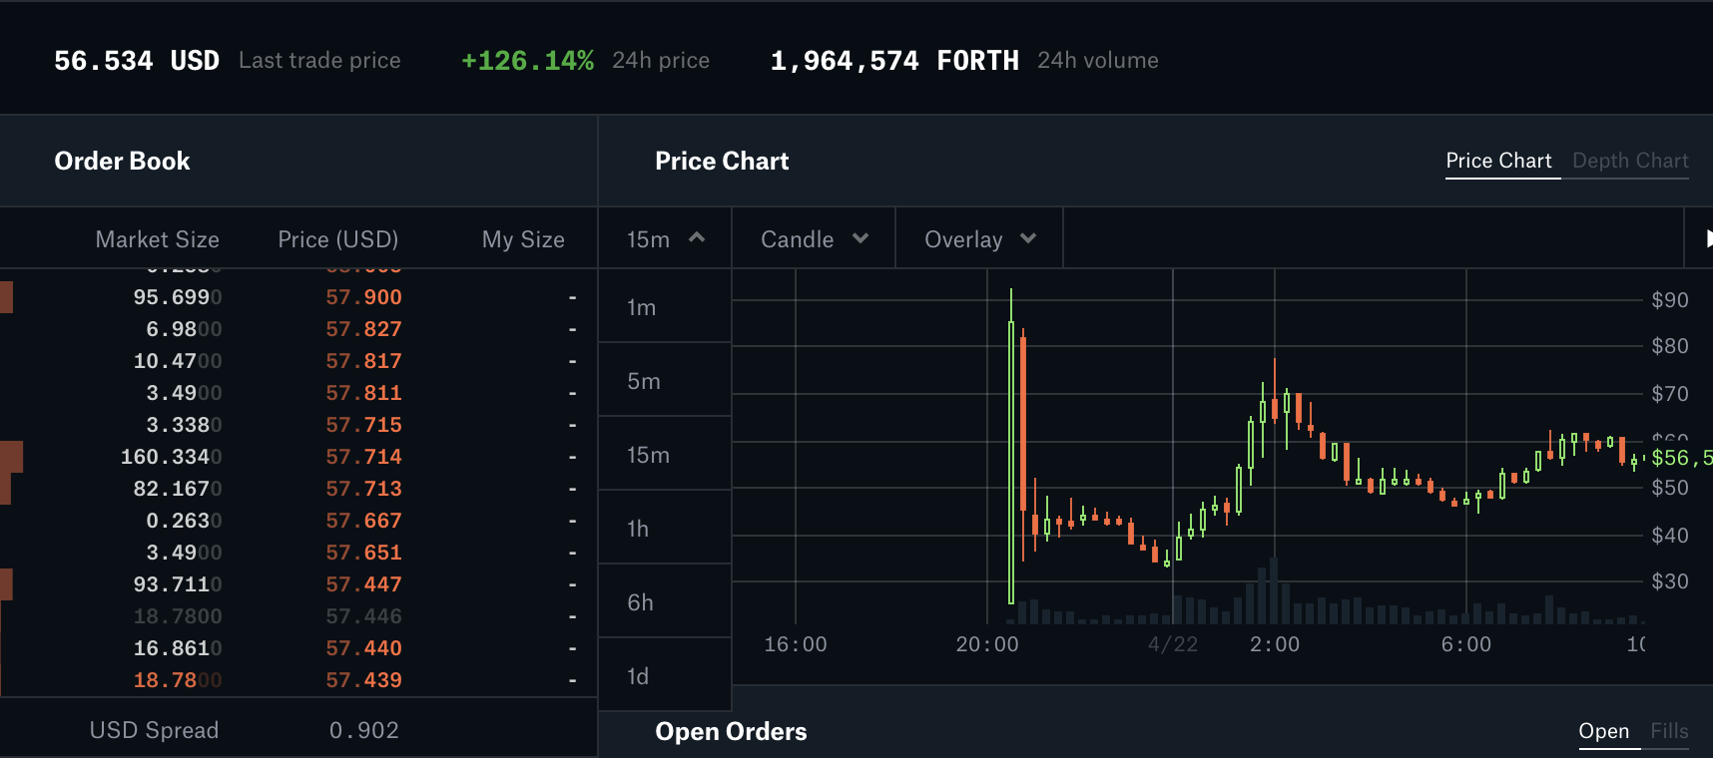
Task: Select the Open tab in Open Orders
Action: pos(1603,731)
